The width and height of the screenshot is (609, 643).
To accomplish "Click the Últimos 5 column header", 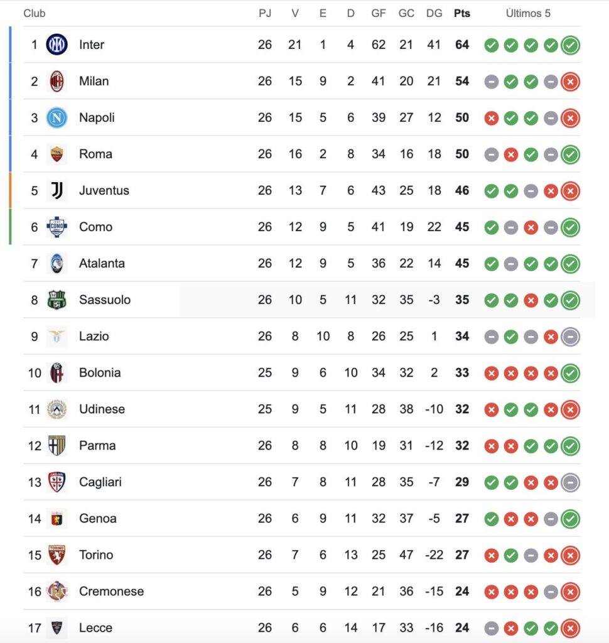I will pos(528,13).
